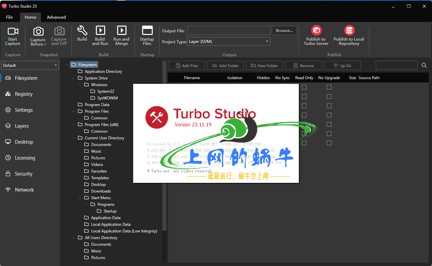Click the Startup folder icon under Programs
The width and height of the screenshot is (432, 266).
pyautogui.click(x=99, y=211)
